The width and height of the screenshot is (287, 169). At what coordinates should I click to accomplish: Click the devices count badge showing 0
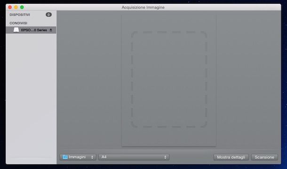tap(48, 15)
